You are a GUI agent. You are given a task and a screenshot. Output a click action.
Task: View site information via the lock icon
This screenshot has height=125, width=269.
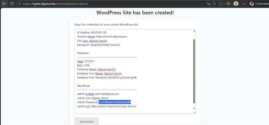pos(20,4)
